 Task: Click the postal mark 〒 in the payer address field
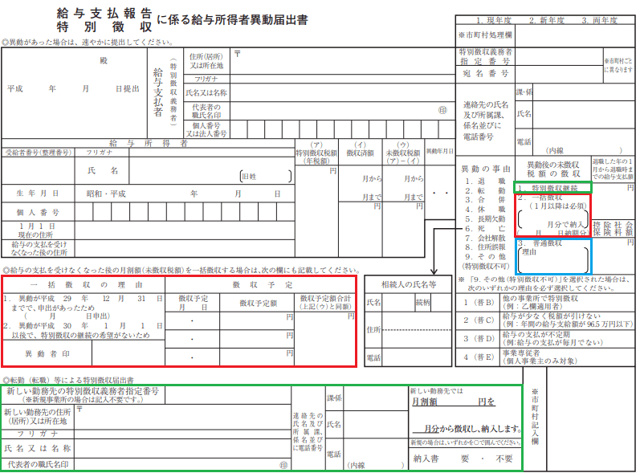237,54
